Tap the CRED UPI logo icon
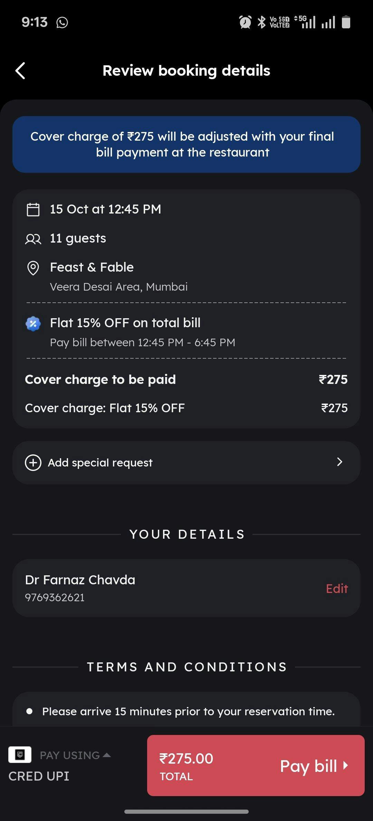The width and height of the screenshot is (373, 821). coord(20,755)
